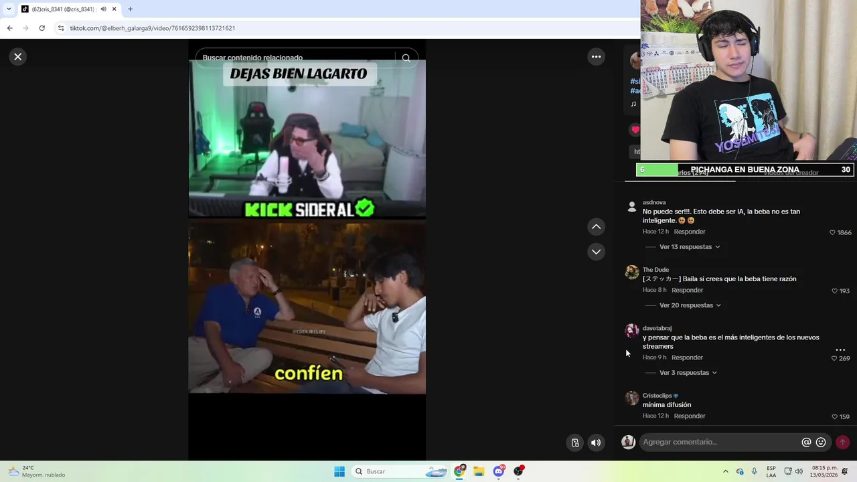Open asdnova's profile from username
Image resolution: width=857 pixels, height=482 pixels.
point(654,202)
